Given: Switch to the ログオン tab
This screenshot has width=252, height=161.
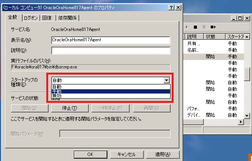Looking at the screenshot, I should pos(31,18).
